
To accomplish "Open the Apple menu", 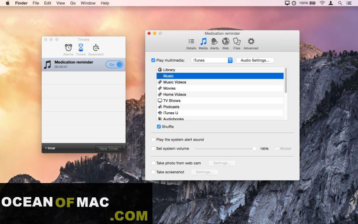I will (x=8, y=3).
